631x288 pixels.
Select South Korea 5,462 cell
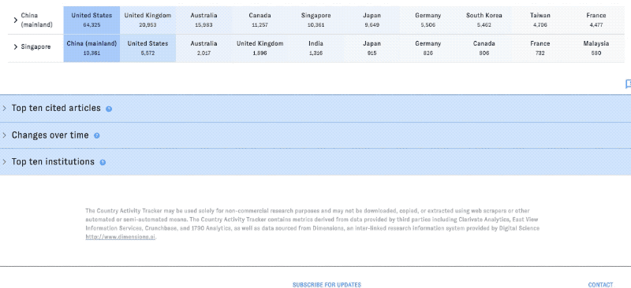tap(484, 20)
